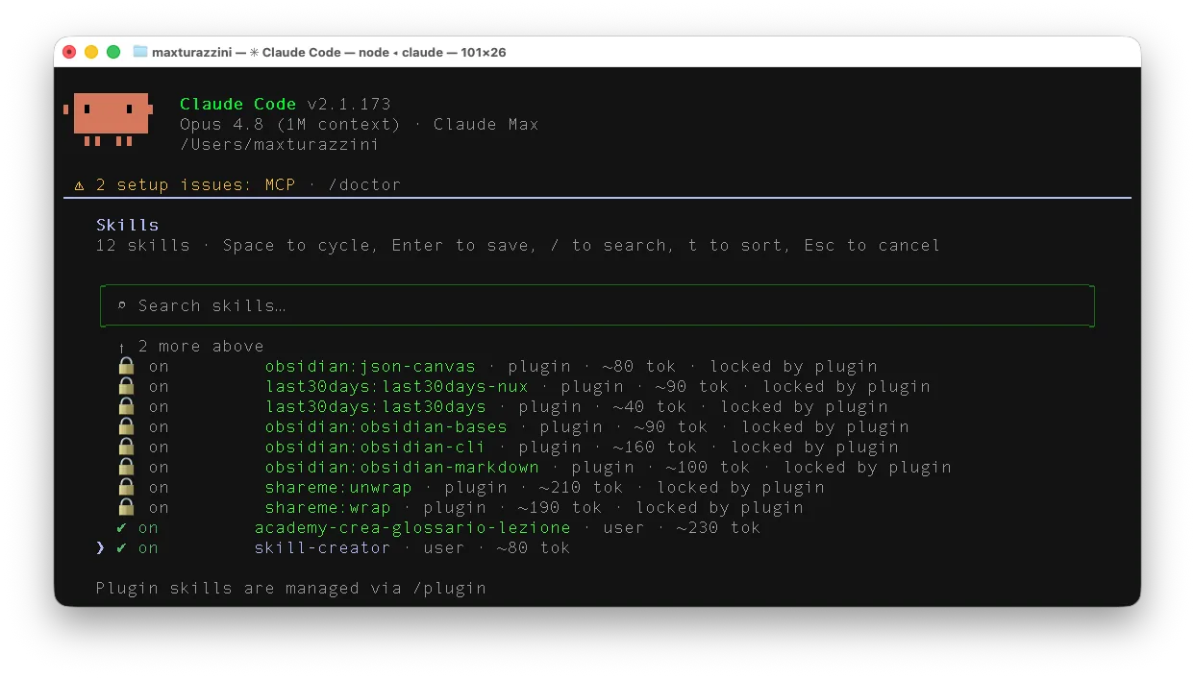1195x678 pixels.
Task: Click the '2 more above' scroll indicator
Action: click(190, 346)
